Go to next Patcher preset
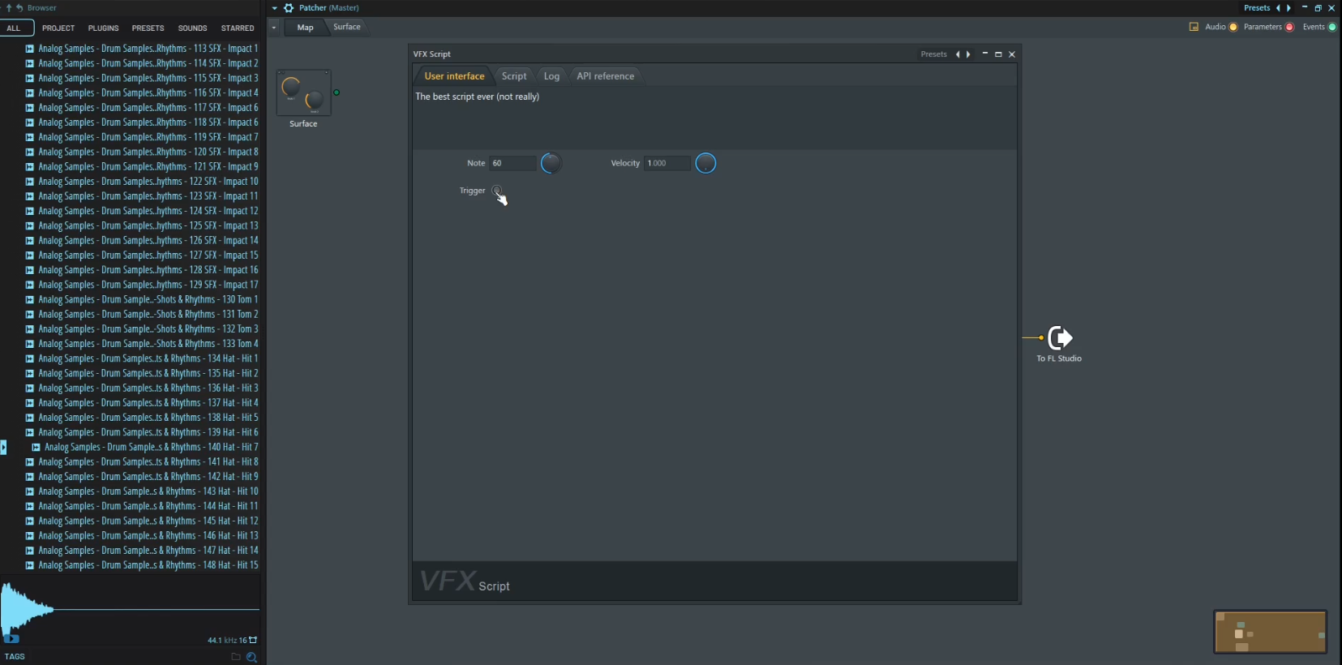 [1288, 8]
